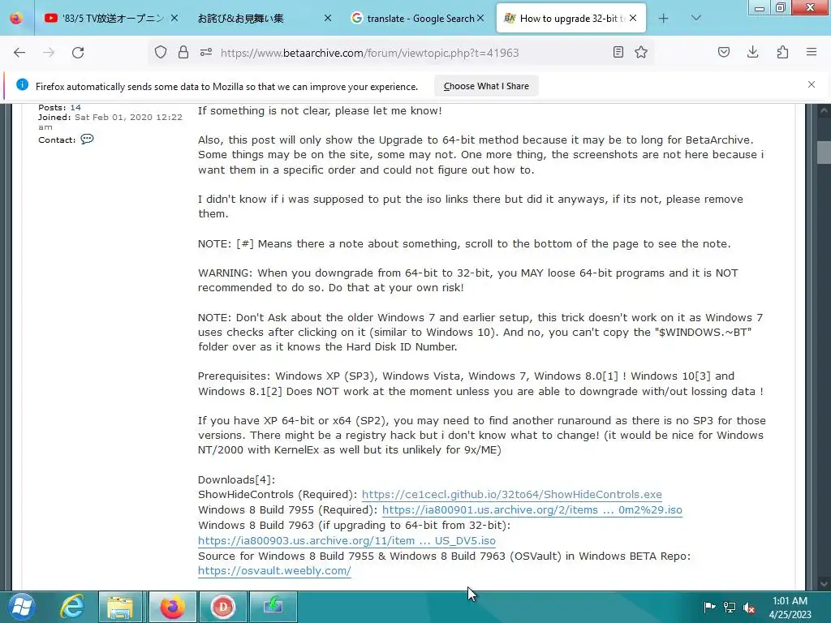Open Windows Explorer folder taskbar icon

120,607
